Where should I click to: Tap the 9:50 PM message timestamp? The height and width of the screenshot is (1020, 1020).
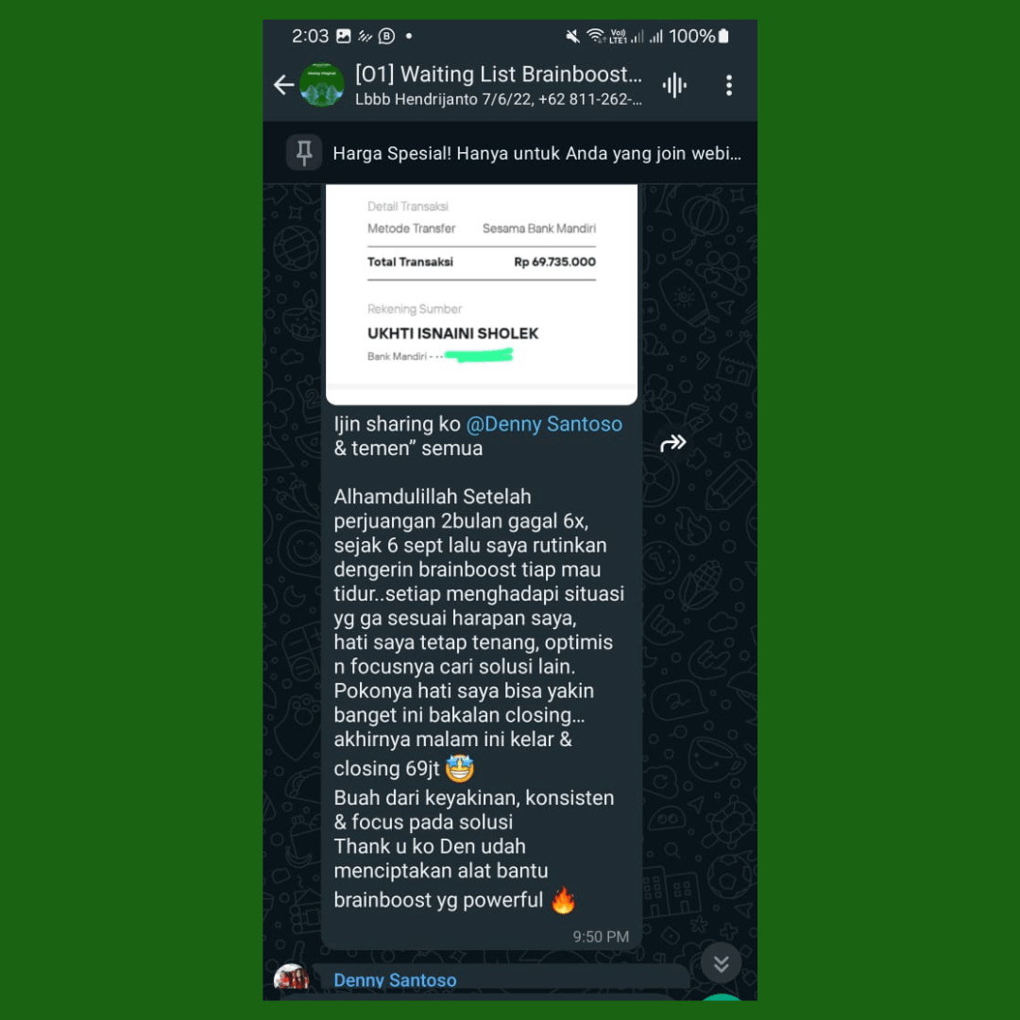pyautogui.click(x=601, y=937)
